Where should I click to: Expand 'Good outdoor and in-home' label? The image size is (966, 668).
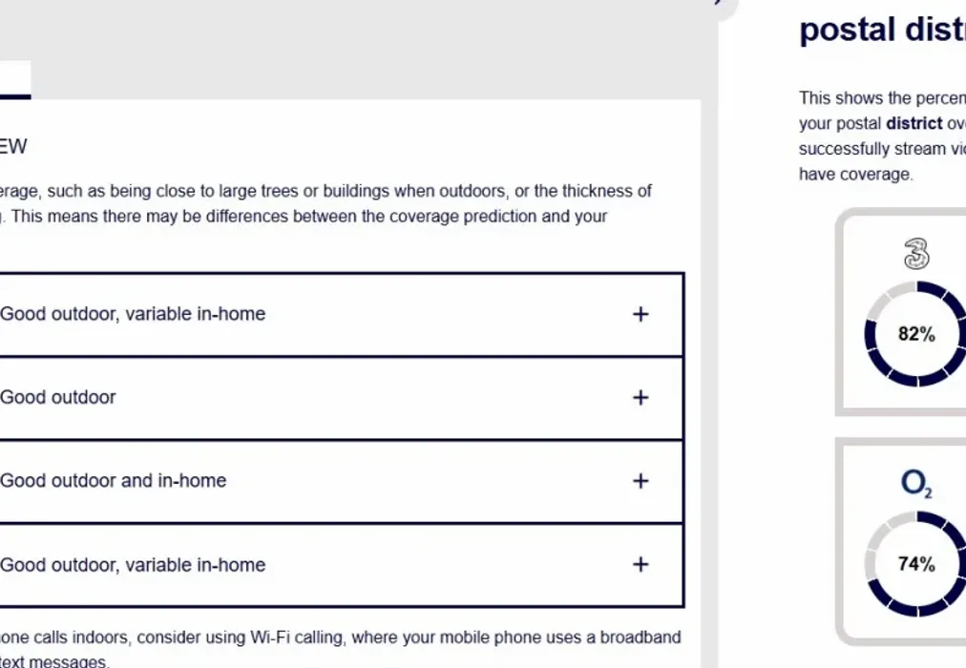coord(114,481)
